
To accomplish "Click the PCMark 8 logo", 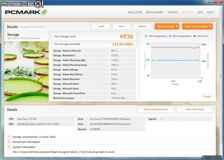I will click(x=26, y=12).
